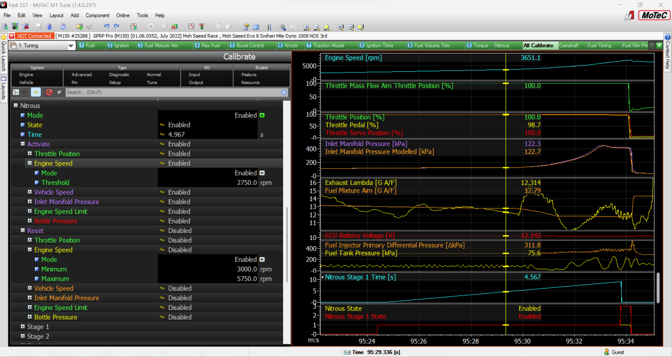Screen dimensions: 672x357
Task: Click the blue Context Help question icon
Action: click(668, 37)
